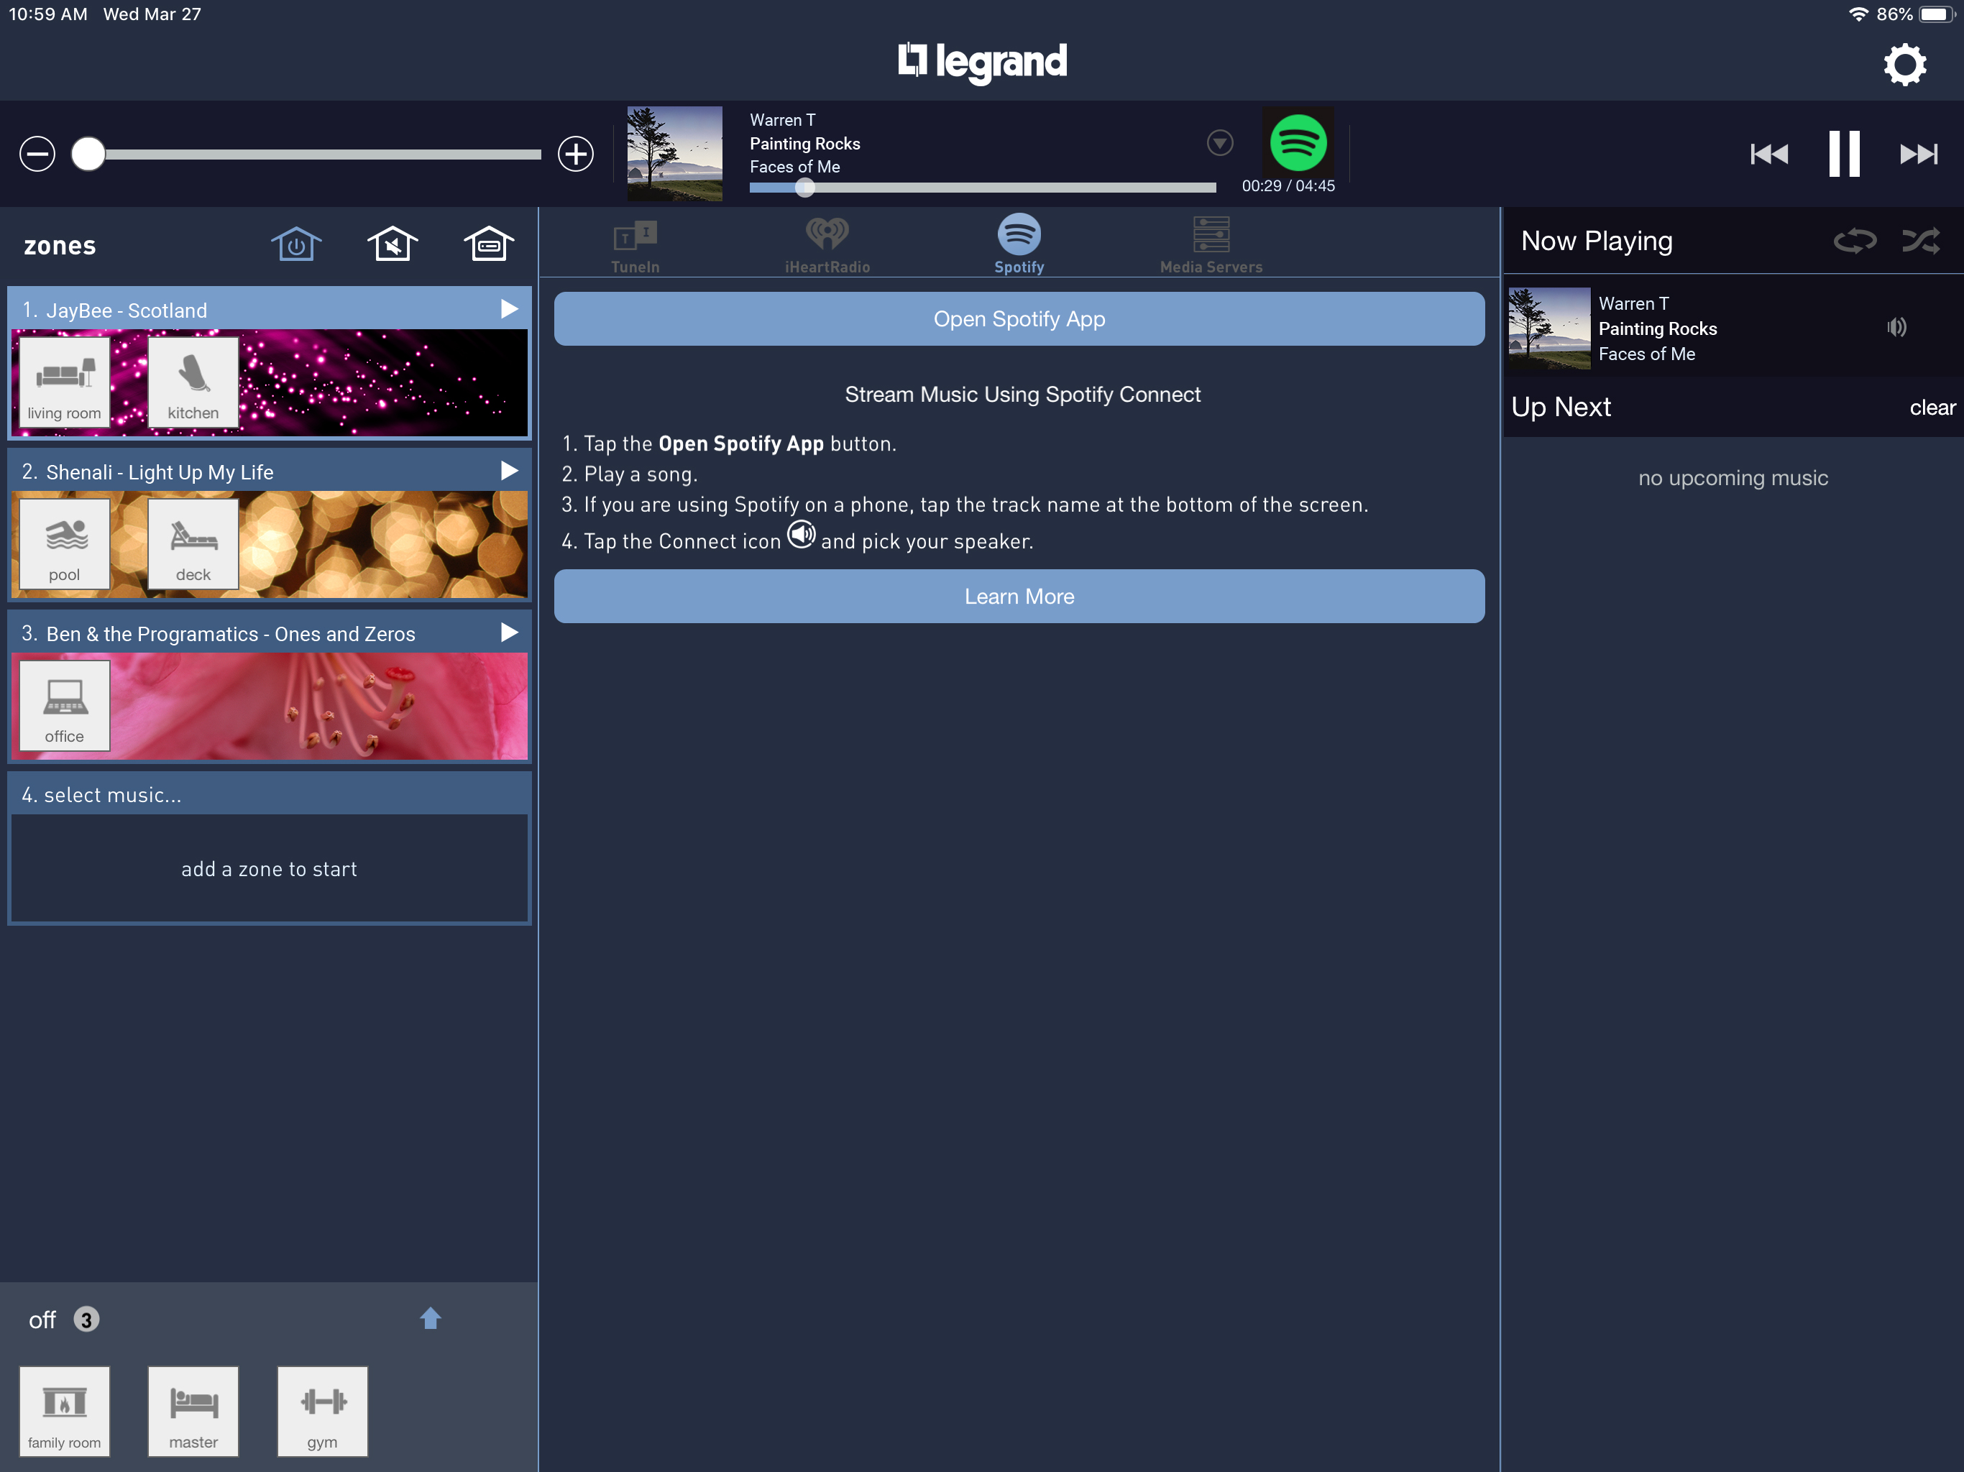1964x1472 pixels.
Task: Switch to the iHeartRadio source tab
Action: pyautogui.click(x=827, y=246)
